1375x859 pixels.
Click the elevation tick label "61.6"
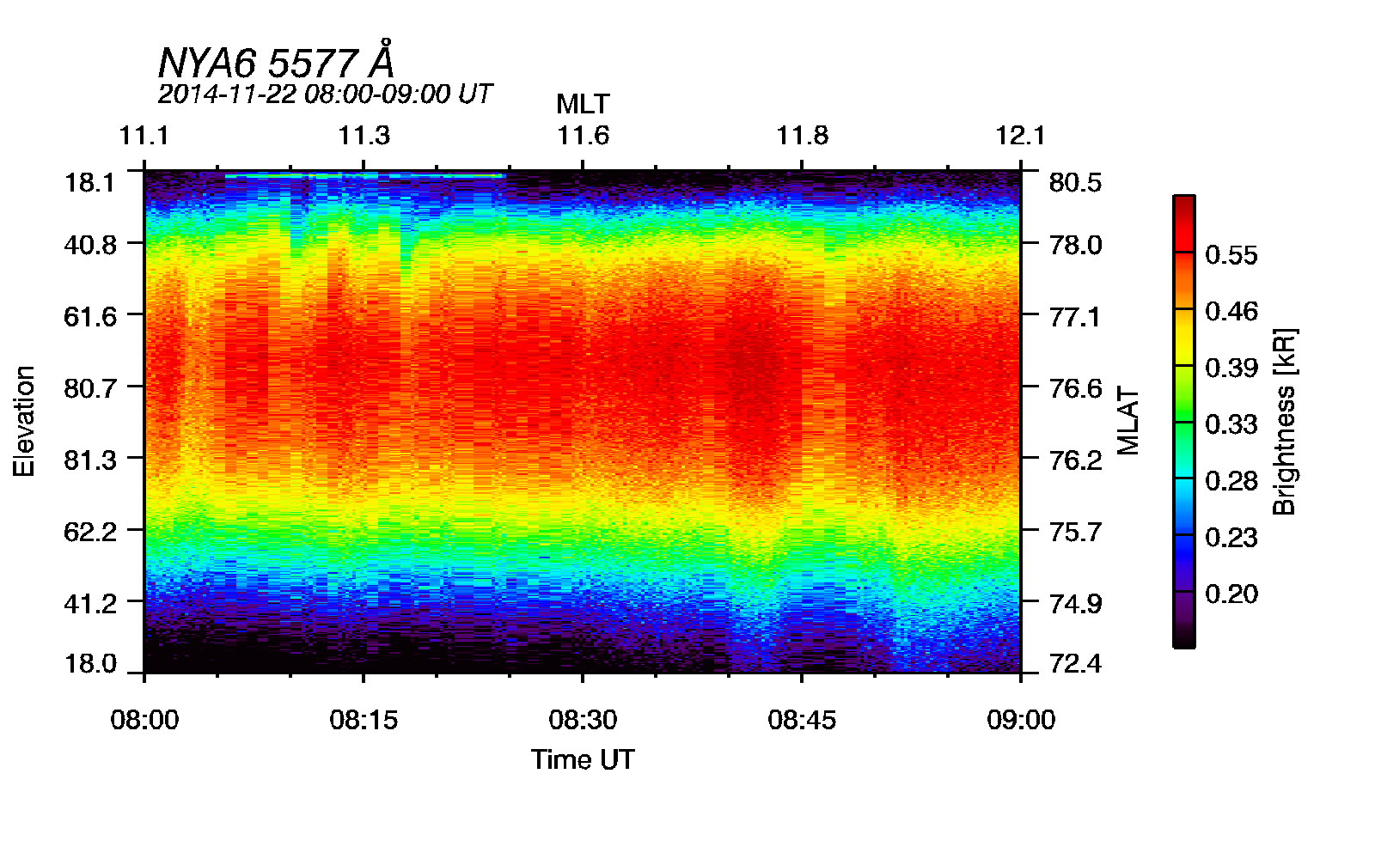point(89,317)
